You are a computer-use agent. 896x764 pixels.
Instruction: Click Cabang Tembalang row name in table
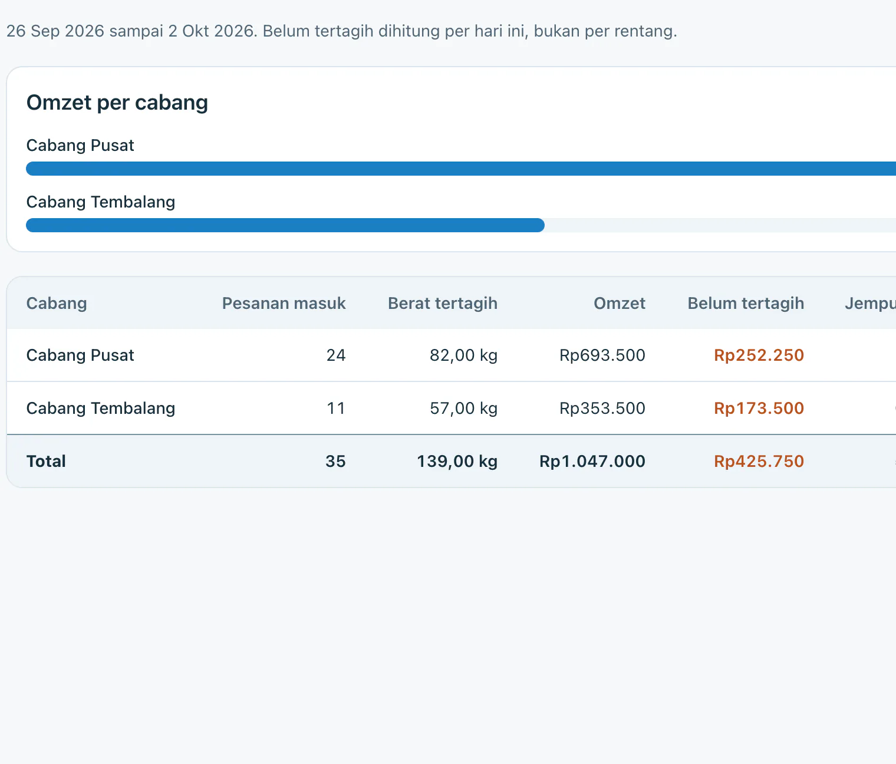click(x=101, y=408)
